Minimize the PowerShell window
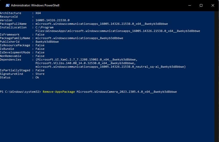The width and height of the screenshot is (219, 142). click(x=189, y=5)
